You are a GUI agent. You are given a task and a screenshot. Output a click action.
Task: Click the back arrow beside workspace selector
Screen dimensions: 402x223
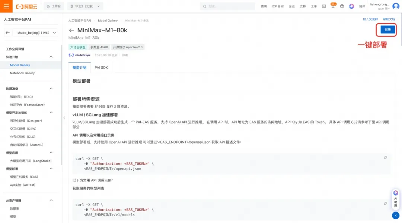(x=8, y=33)
